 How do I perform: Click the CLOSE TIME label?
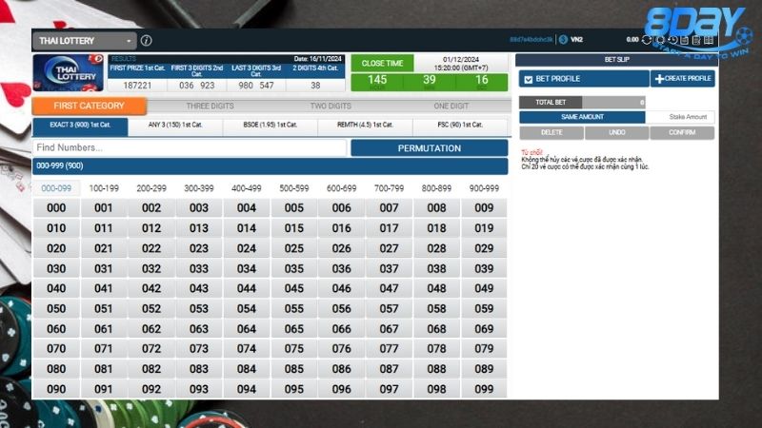[383, 63]
